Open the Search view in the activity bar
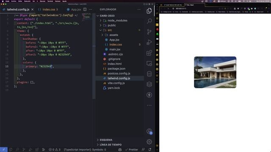271x152 pixels. coord(149,21)
